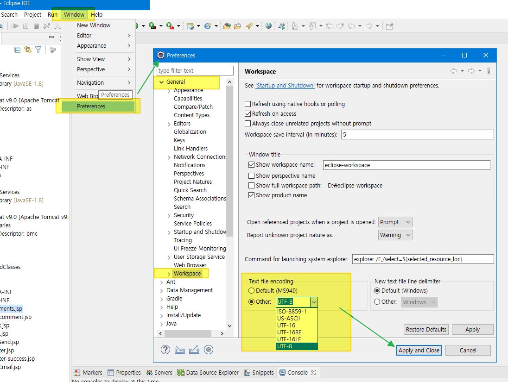Screen dimensions: 508x382
Task: Open Show View submenu
Action: 98,59
